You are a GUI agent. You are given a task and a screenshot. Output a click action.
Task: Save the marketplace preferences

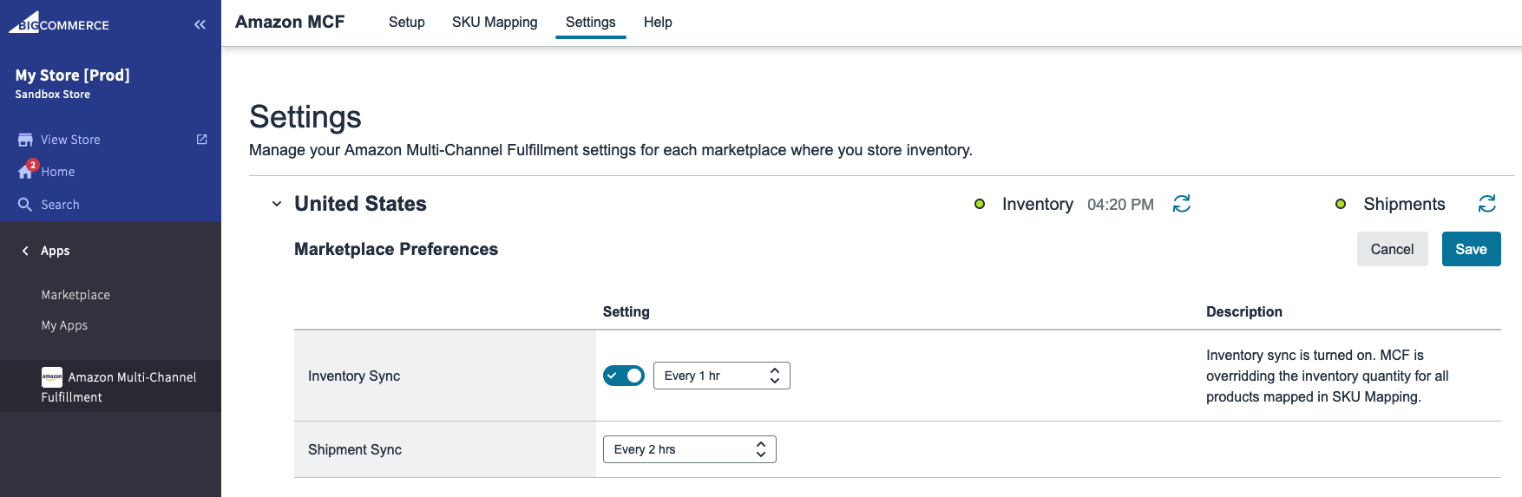(x=1471, y=249)
